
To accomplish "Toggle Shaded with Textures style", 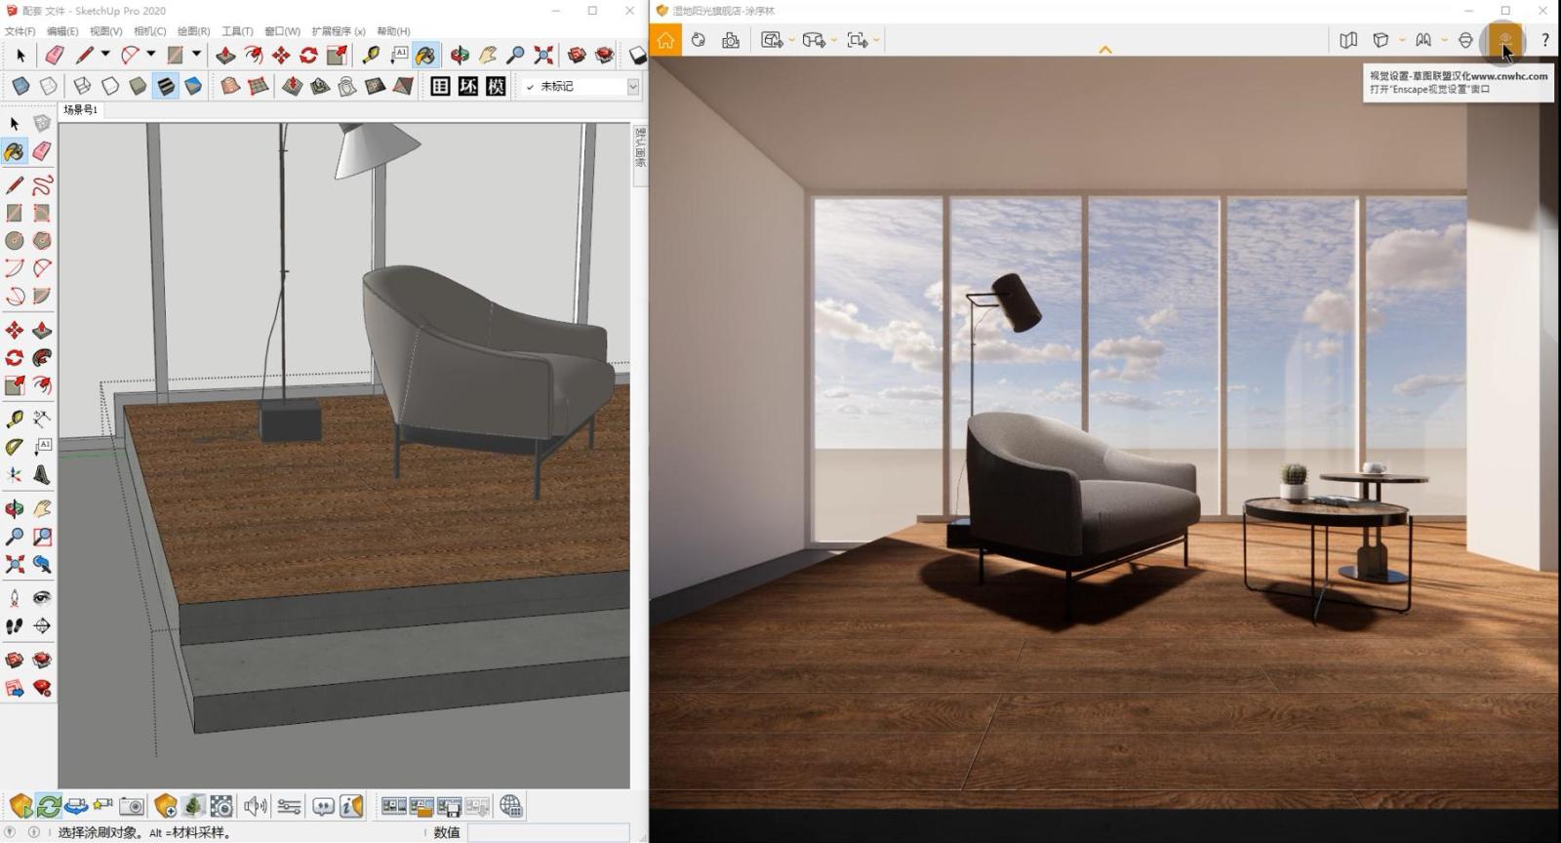I will (x=166, y=86).
